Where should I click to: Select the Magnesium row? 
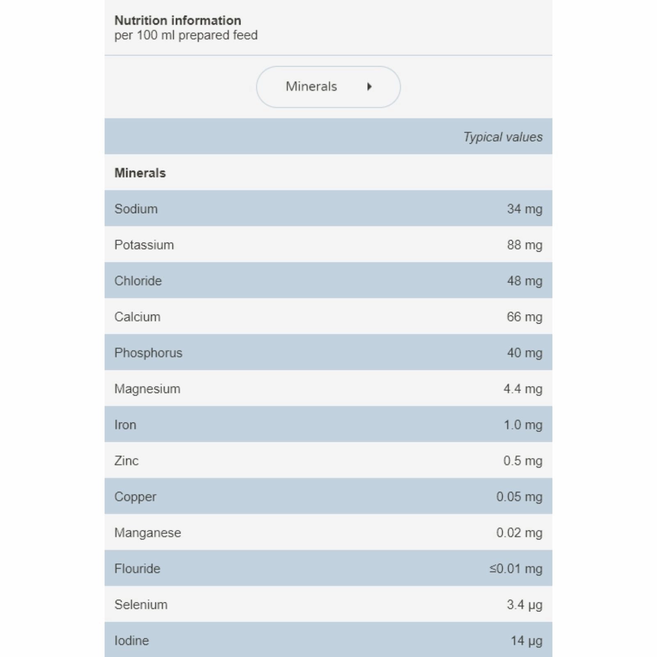pyautogui.click(x=328, y=388)
